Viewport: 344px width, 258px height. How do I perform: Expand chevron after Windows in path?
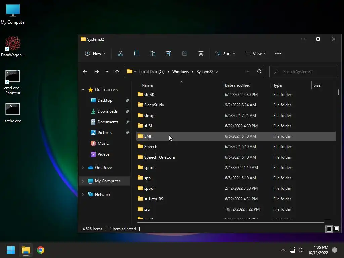point(192,72)
